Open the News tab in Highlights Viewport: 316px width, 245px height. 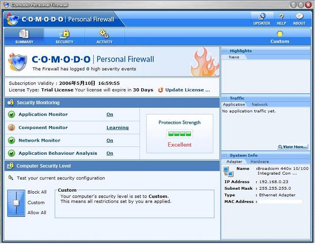234,57
